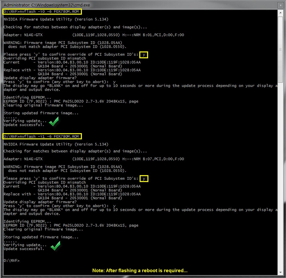Click the first 'NVIDIA Firmware Update Utility (Version 5.134)' line
This screenshot has height=278, width=286.
pos(56,19)
